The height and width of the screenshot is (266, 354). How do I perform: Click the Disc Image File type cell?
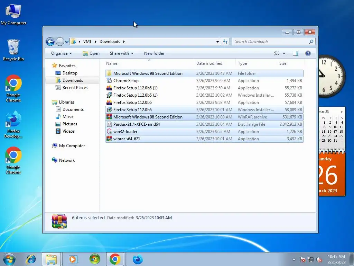point(252,124)
